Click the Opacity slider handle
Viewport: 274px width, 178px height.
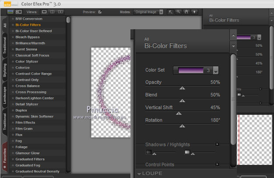[183, 88]
